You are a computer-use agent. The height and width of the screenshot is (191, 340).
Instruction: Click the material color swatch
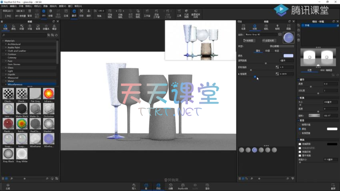(288, 56)
